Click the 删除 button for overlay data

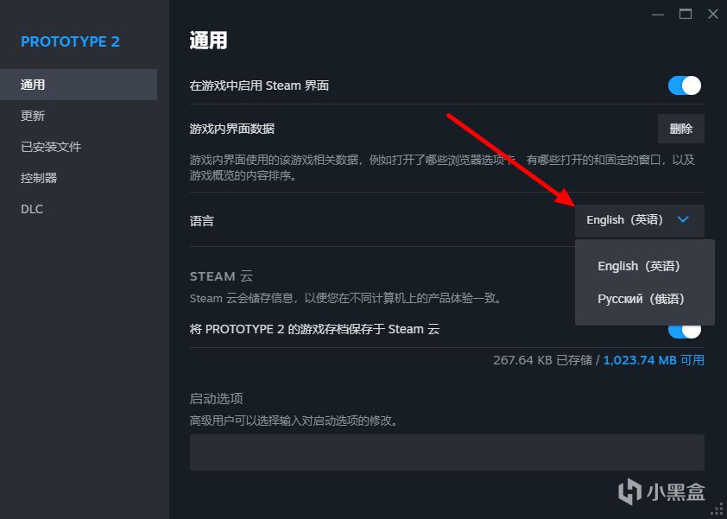[680, 129]
